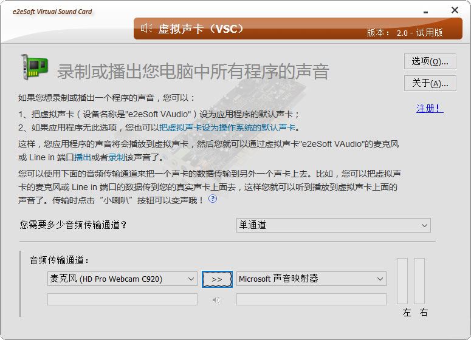The width and height of the screenshot is (471, 340).
Task: Open the 关于(A)... about dialog
Action: point(430,83)
